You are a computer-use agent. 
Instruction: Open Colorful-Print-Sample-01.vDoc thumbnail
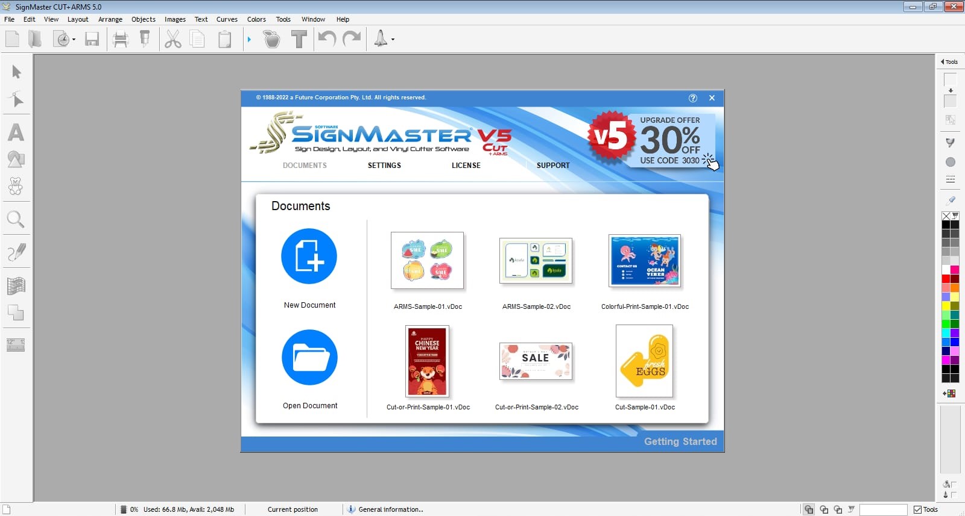(x=645, y=260)
